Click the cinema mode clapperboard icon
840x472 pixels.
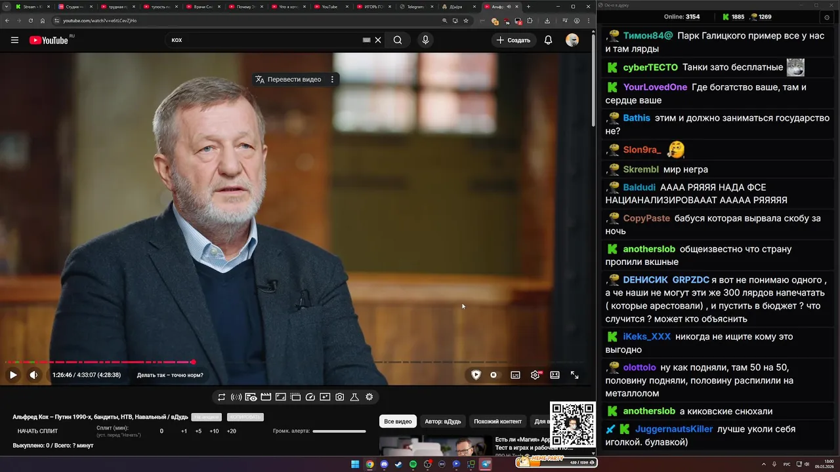[266, 397]
